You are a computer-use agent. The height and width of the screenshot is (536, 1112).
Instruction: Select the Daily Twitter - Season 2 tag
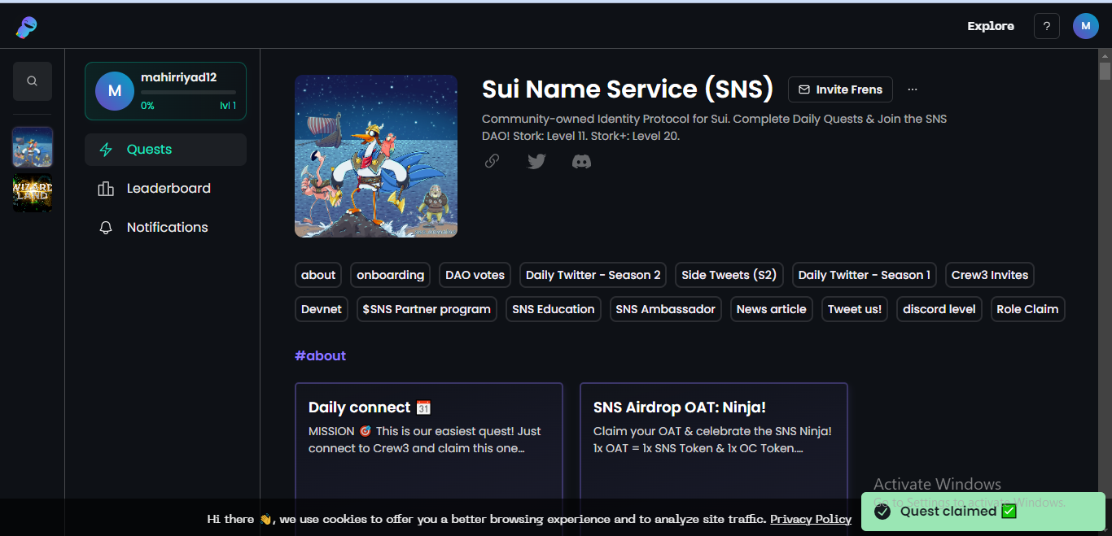pos(593,275)
